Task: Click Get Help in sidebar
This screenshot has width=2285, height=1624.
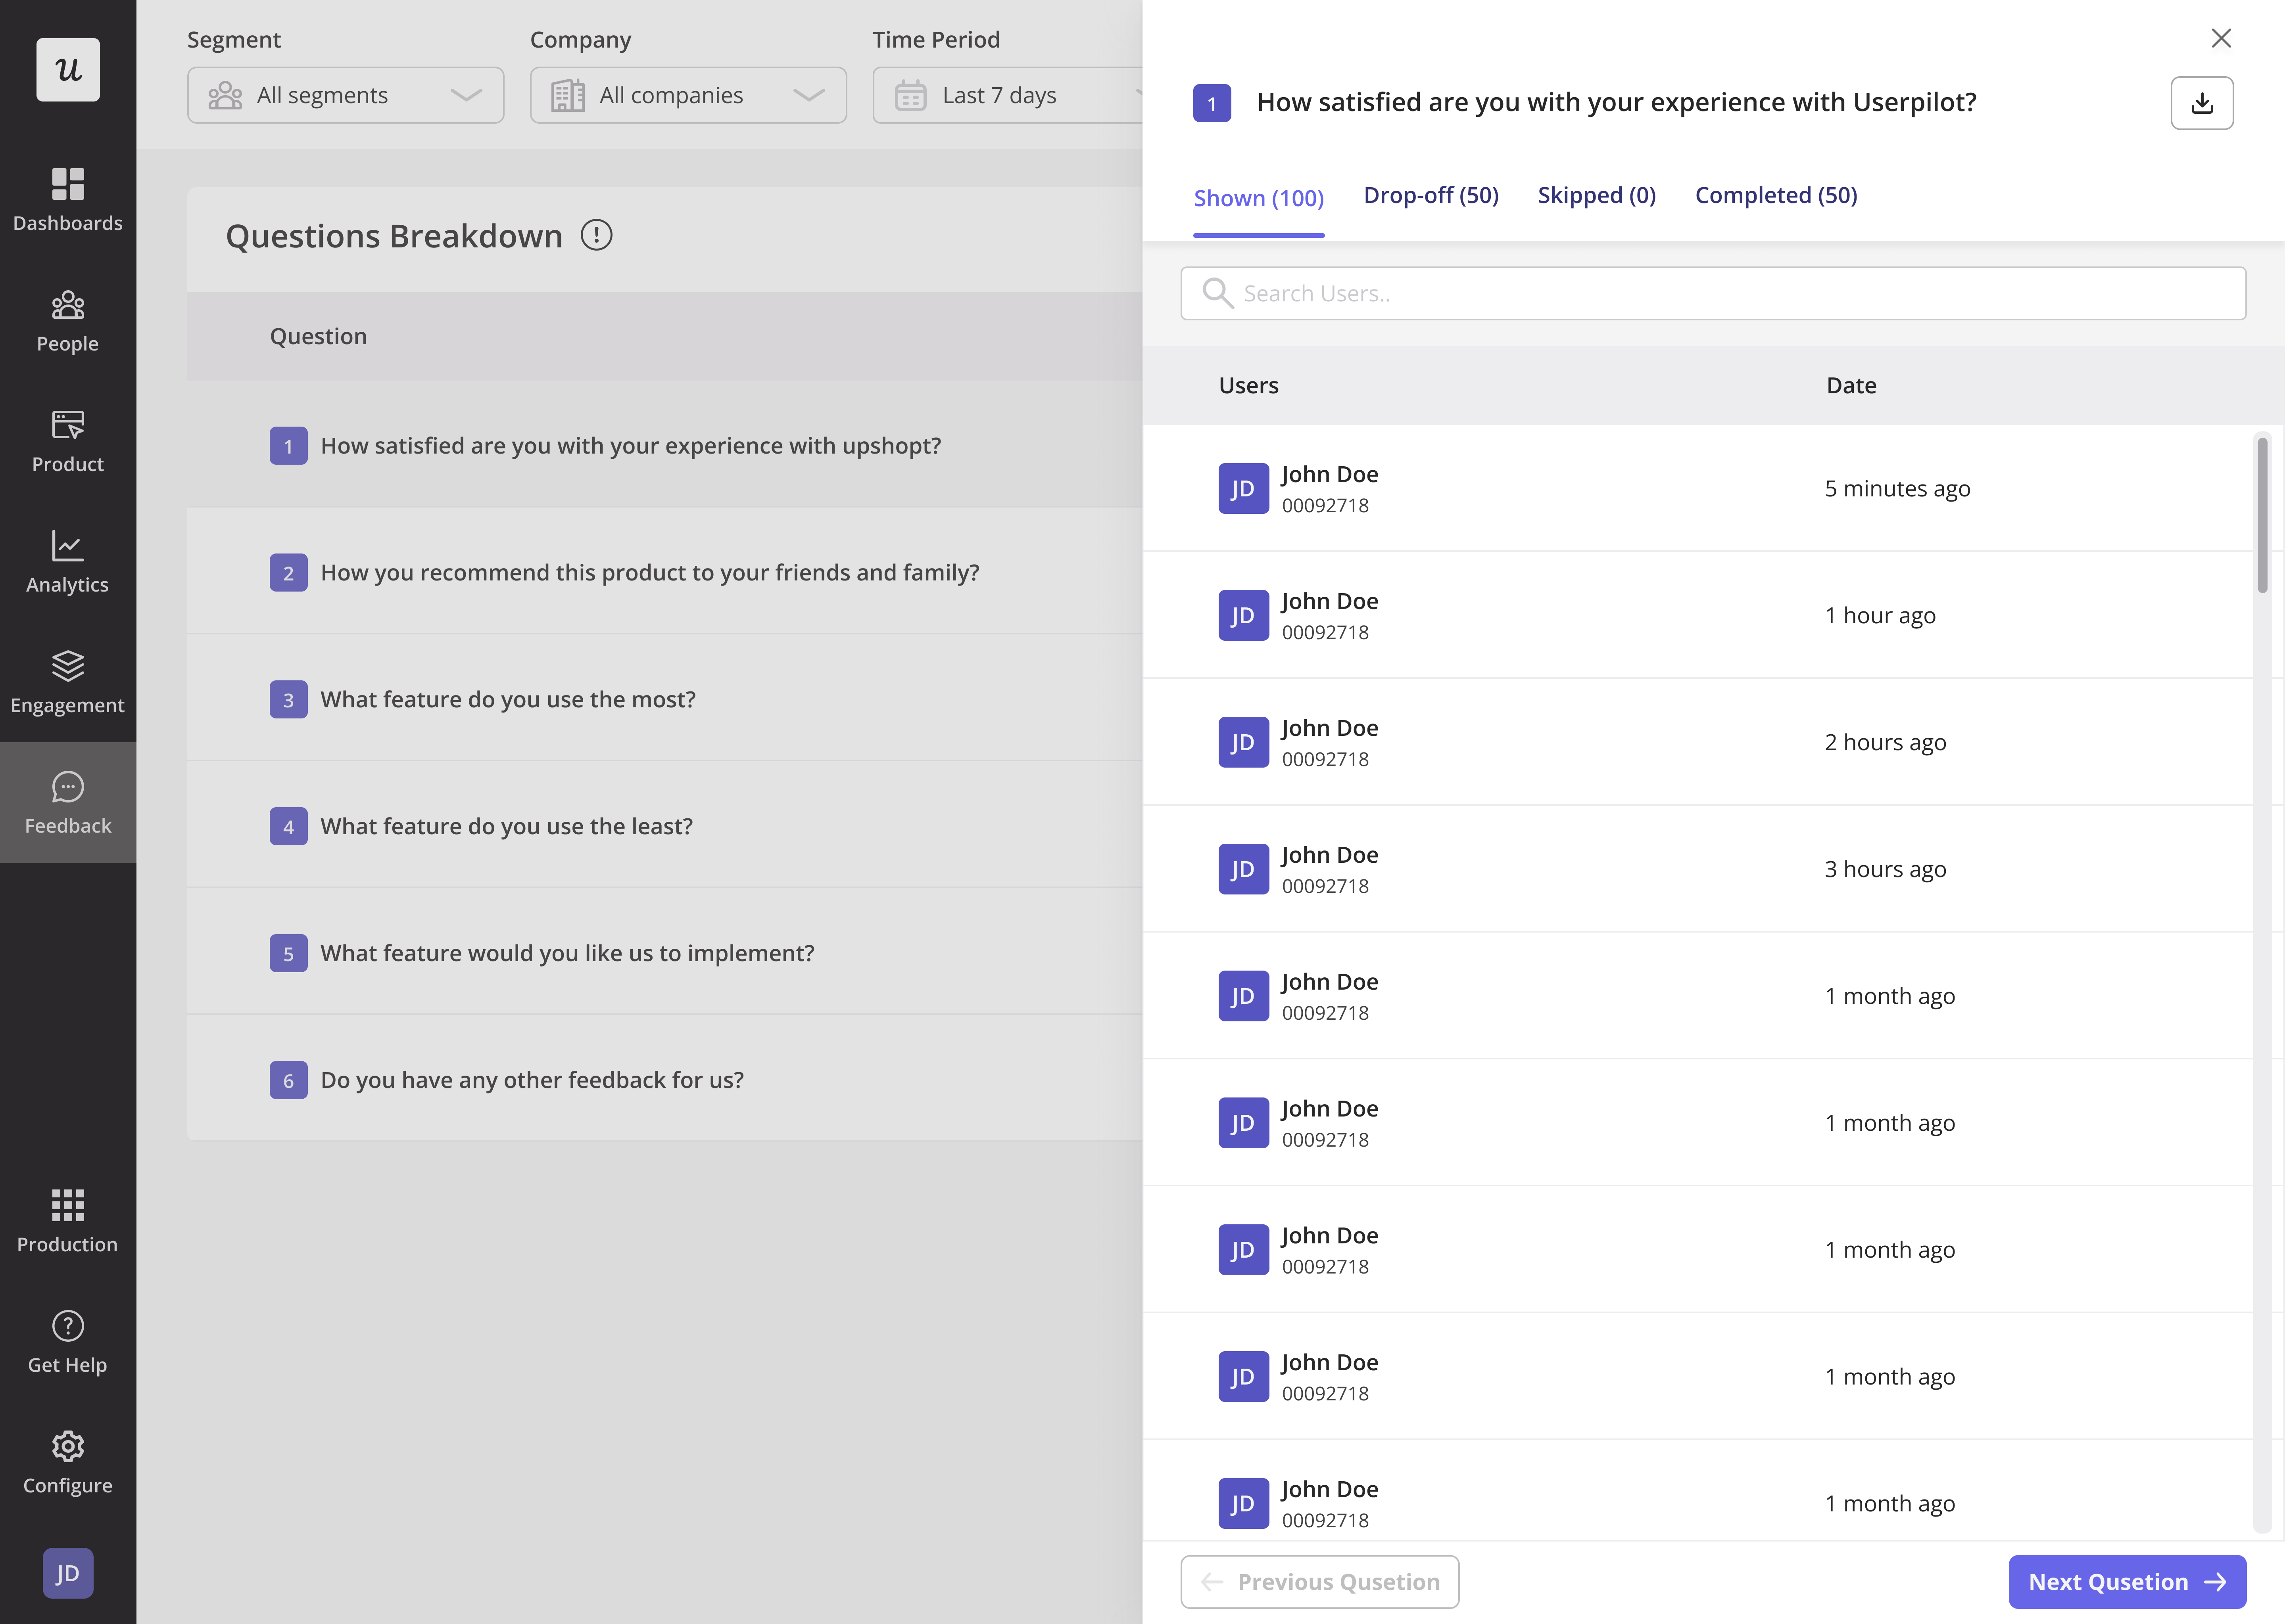Action: [x=68, y=1342]
